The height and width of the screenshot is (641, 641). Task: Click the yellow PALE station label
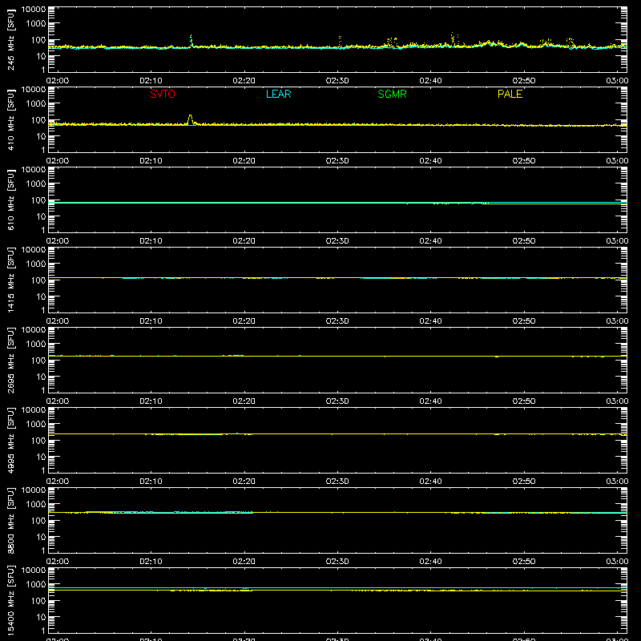tap(510, 94)
